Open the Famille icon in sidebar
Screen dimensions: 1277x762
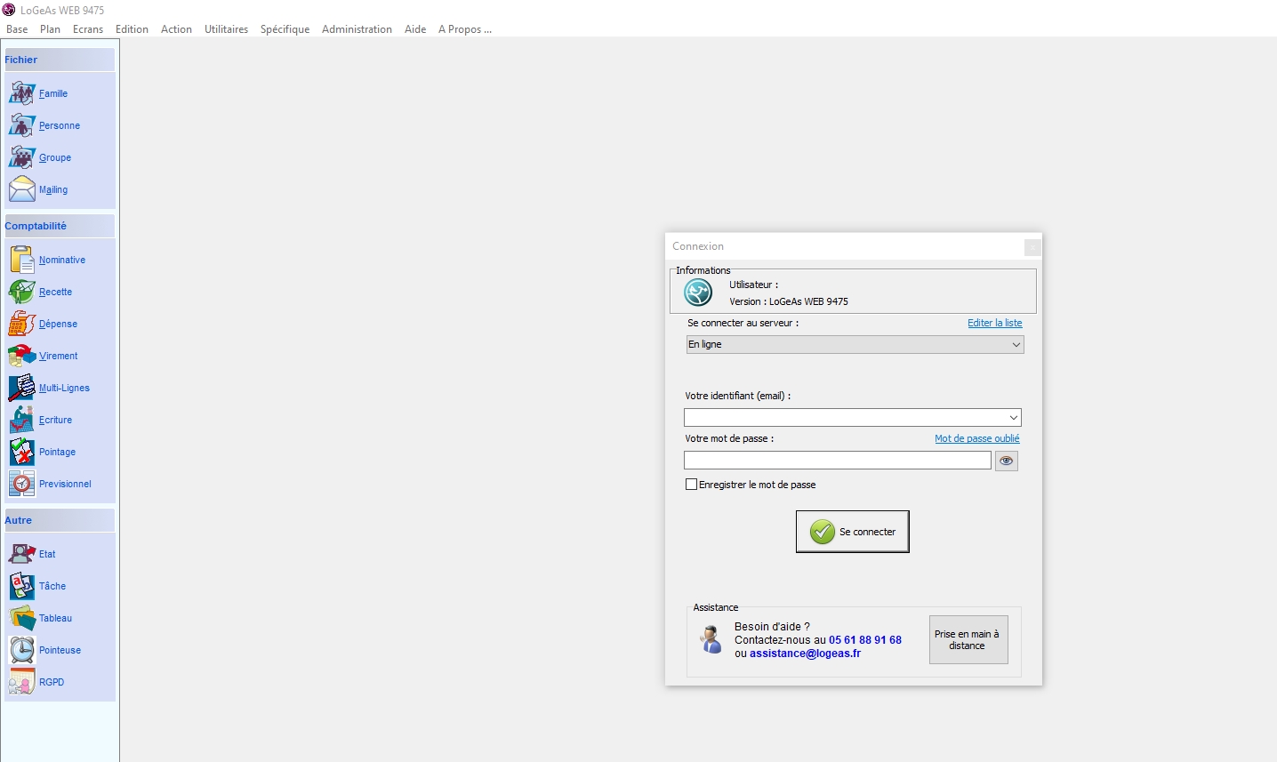(22, 93)
